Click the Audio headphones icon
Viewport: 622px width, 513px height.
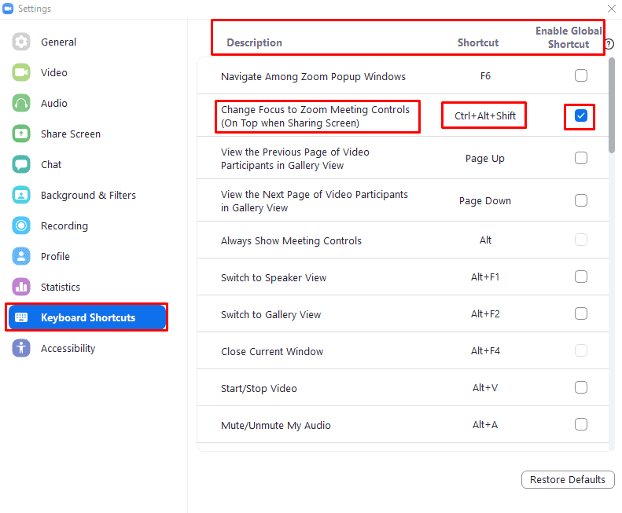point(21,103)
